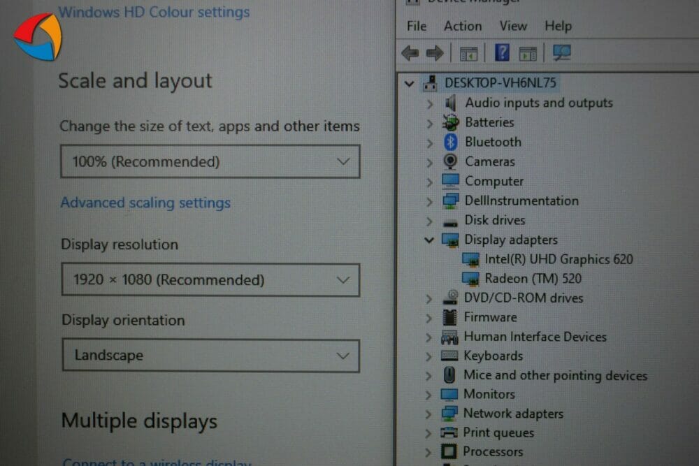
Task: Expand the Bluetooth node
Action: [430, 143]
